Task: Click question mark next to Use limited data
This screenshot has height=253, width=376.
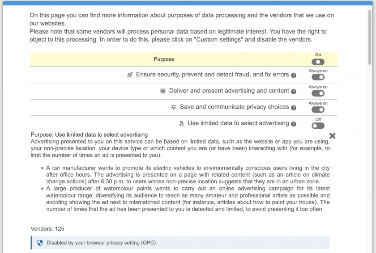Action: [294, 124]
